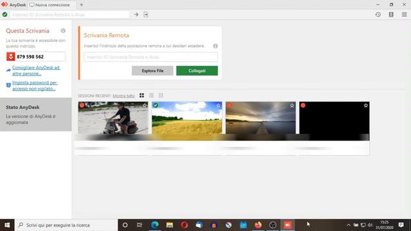Switch recent sessions to large grid view

pyautogui.click(x=141, y=96)
